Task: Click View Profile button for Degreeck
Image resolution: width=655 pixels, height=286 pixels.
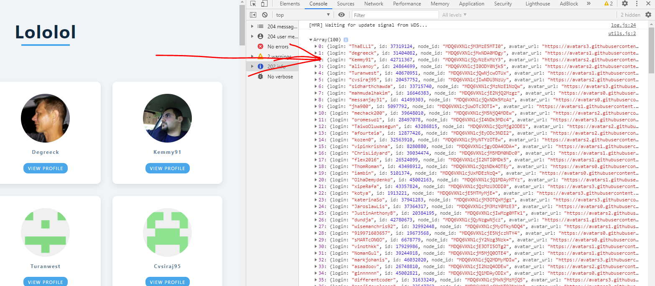Action: 45,168
